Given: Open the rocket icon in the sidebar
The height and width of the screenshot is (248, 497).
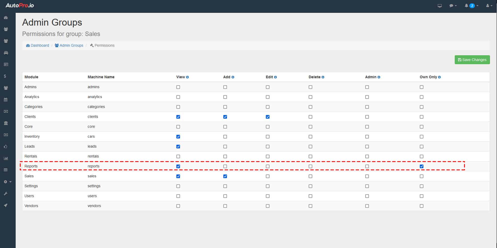Looking at the screenshot, I should pos(5,205).
